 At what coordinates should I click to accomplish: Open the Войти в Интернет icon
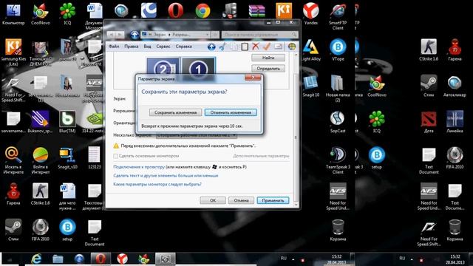(41, 160)
